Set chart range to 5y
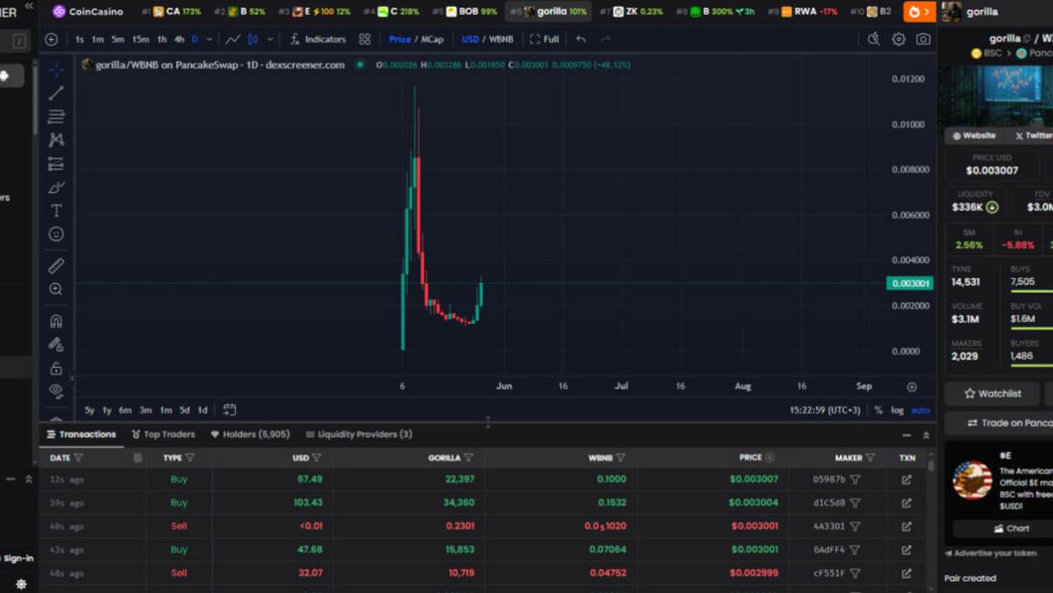This screenshot has width=1053, height=593. click(x=89, y=410)
